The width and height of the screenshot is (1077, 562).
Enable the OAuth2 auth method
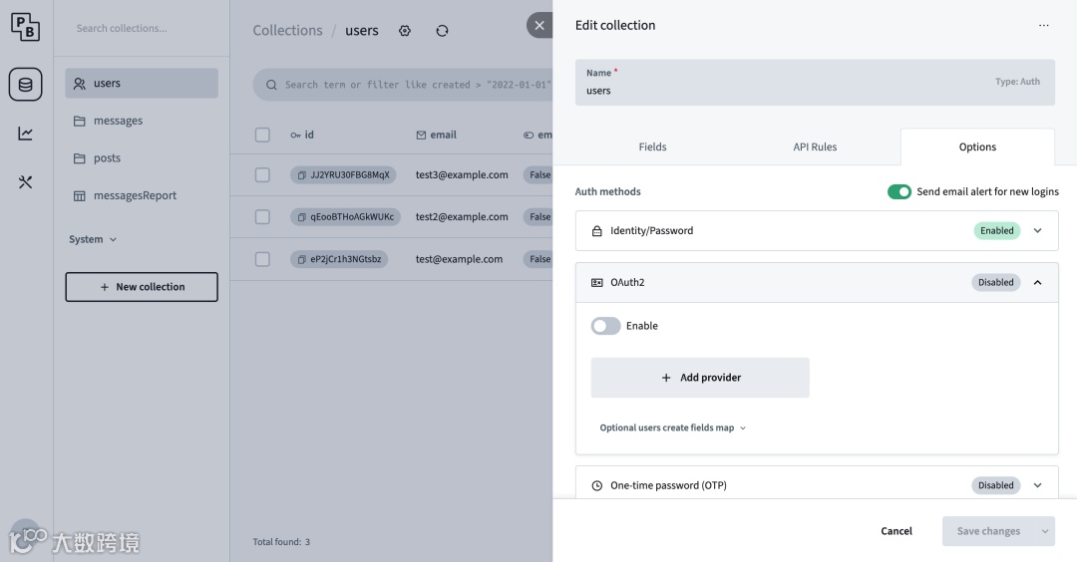click(606, 326)
